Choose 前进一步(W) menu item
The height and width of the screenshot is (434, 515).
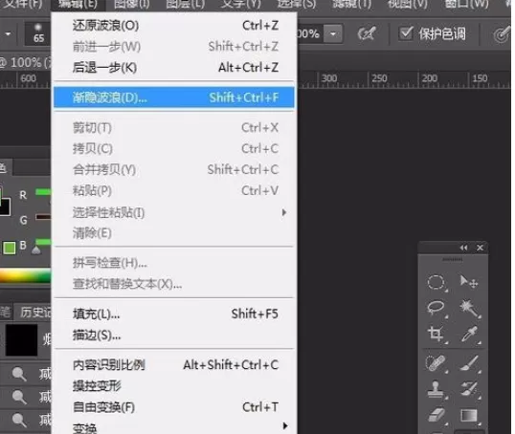pos(174,47)
